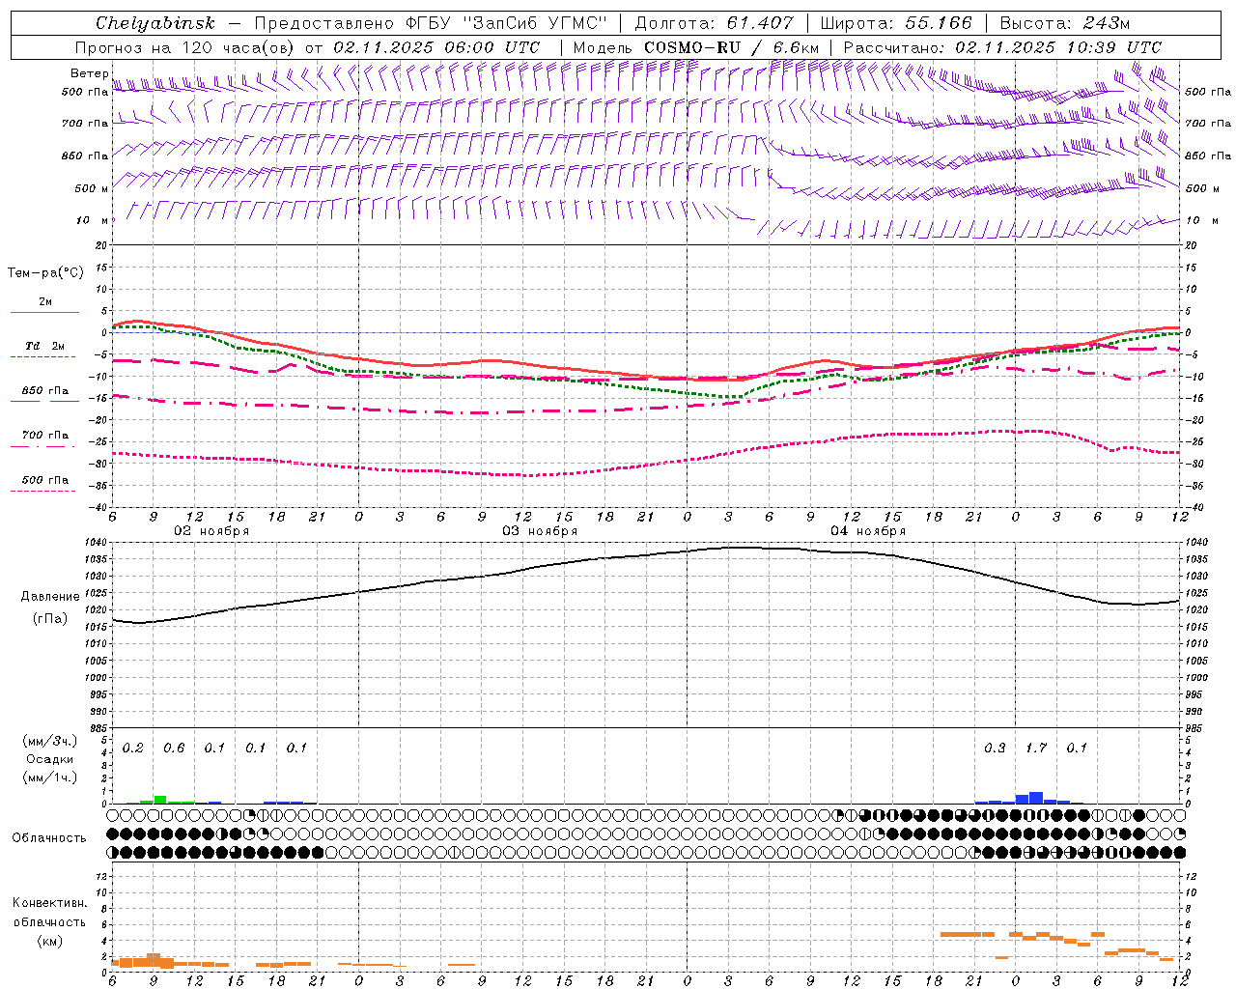Click the calculation time '02.11.2025 10:39 UTC'
Screen dimensions: 1236x989
(1058, 47)
